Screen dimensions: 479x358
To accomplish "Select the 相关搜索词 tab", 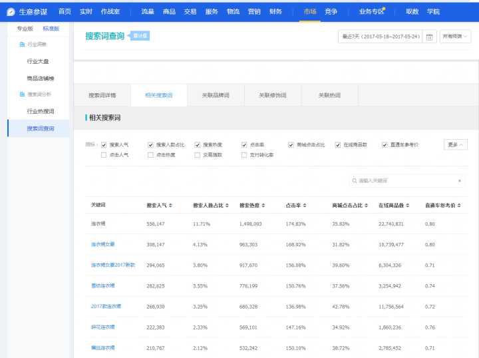I will click(x=159, y=95).
